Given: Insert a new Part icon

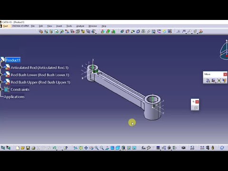Looking at the screenshot, I should point(51,31).
